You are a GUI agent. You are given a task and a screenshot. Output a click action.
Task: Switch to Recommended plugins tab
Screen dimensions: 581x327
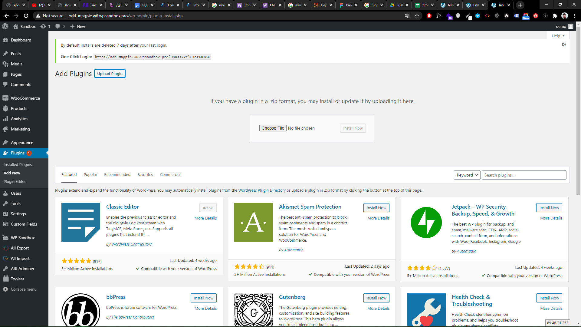coord(117,175)
